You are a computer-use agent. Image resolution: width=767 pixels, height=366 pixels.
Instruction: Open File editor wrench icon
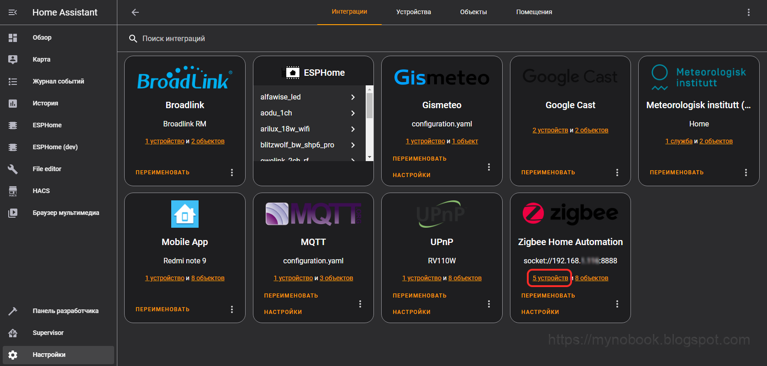pyautogui.click(x=13, y=169)
